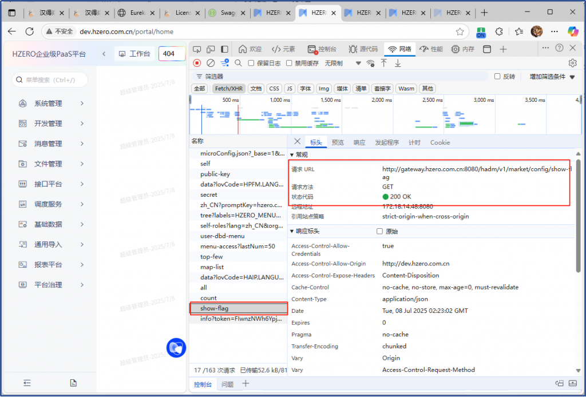Open the network search magnifier
Image resolution: width=586 pixels, height=397 pixels.
[x=238, y=63]
